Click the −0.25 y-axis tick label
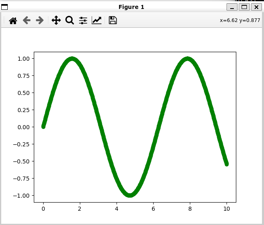The image size is (264, 225). (21, 144)
